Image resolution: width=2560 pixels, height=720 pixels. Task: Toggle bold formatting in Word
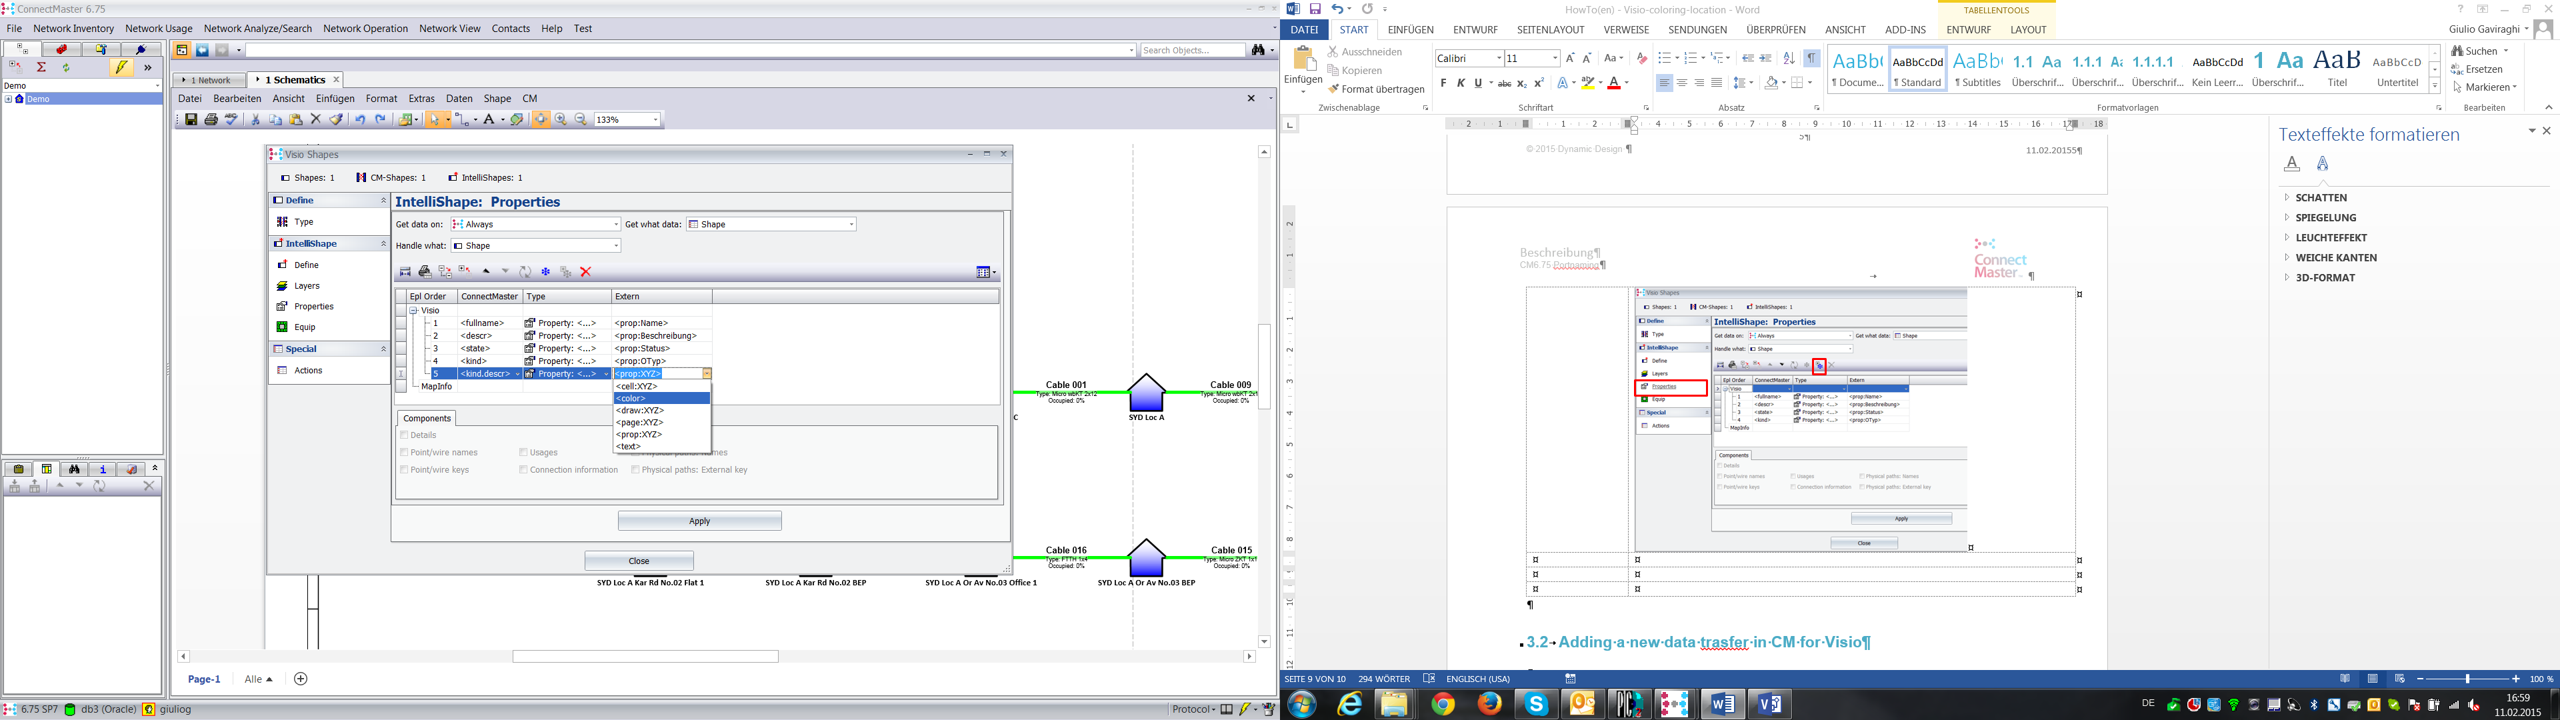[1443, 83]
